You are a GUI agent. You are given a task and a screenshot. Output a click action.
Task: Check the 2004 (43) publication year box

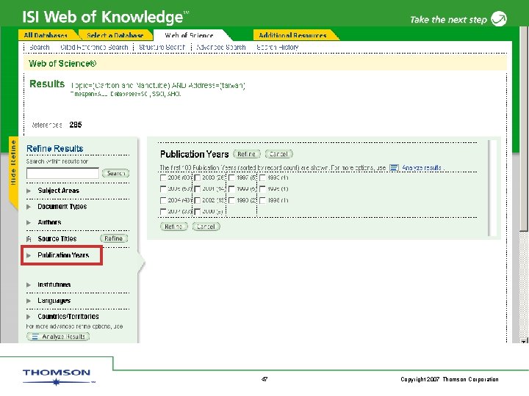coord(163,200)
